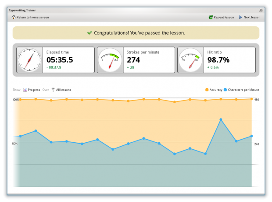Click the orange Accuracy legend swatch

coord(207,90)
